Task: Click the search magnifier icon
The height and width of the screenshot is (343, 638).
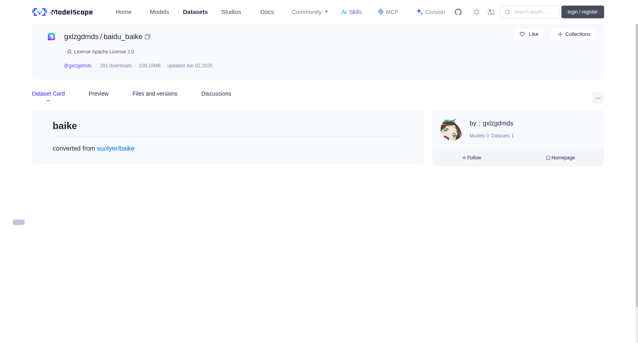Action: tap(507, 12)
